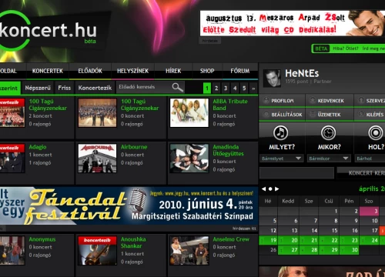Click Amadinda Ütőegyüttes thumbnail

(x=189, y=158)
